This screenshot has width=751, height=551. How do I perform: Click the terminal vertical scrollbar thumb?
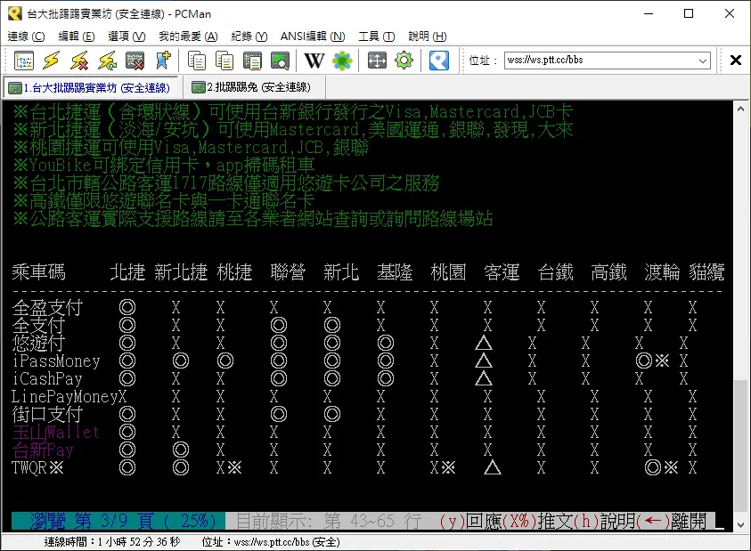(740, 436)
